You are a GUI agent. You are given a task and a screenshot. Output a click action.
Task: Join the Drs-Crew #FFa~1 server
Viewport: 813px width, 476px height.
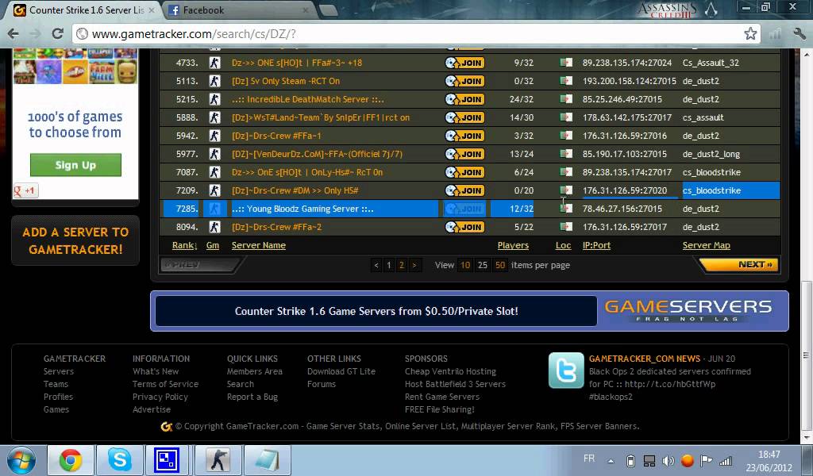pyautogui.click(x=464, y=136)
